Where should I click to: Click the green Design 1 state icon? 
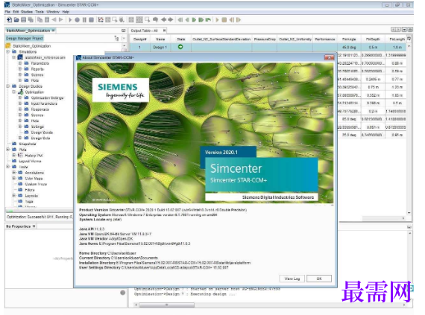click(180, 47)
